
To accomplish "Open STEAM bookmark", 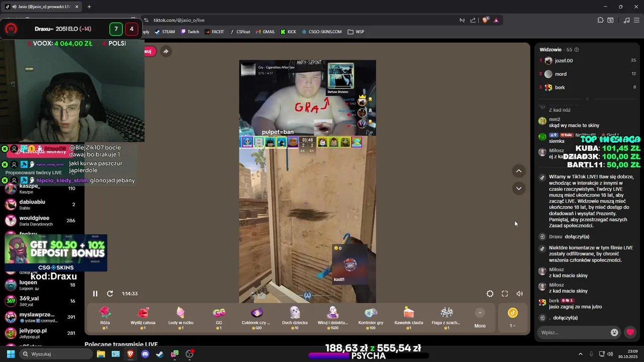I will 165,32.
